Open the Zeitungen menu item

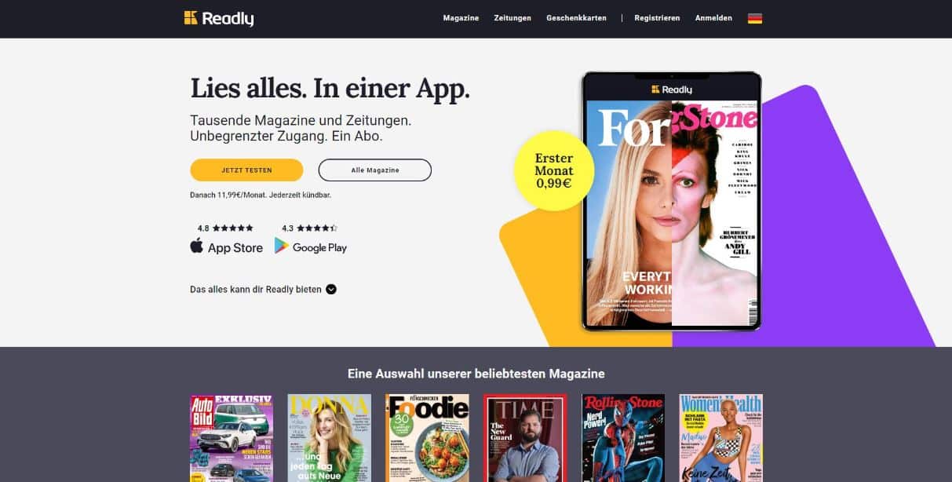pyautogui.click(x=512, y=18)
